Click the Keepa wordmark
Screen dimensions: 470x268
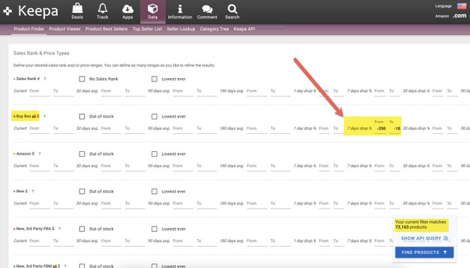coord(38,11)
